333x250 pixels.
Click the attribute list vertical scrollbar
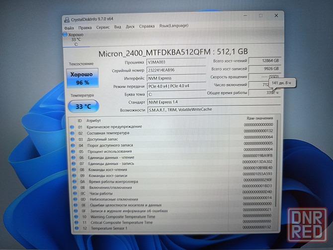(x=277, y=174)
